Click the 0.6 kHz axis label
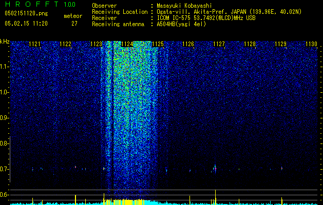 (x=4, y=195)
